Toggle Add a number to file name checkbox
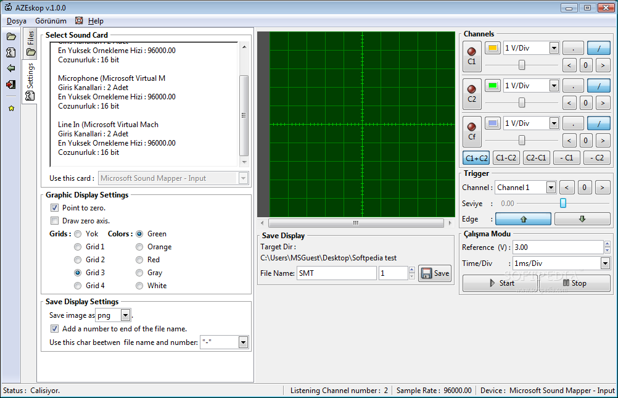618x398 pixels. tap(54, 328)
